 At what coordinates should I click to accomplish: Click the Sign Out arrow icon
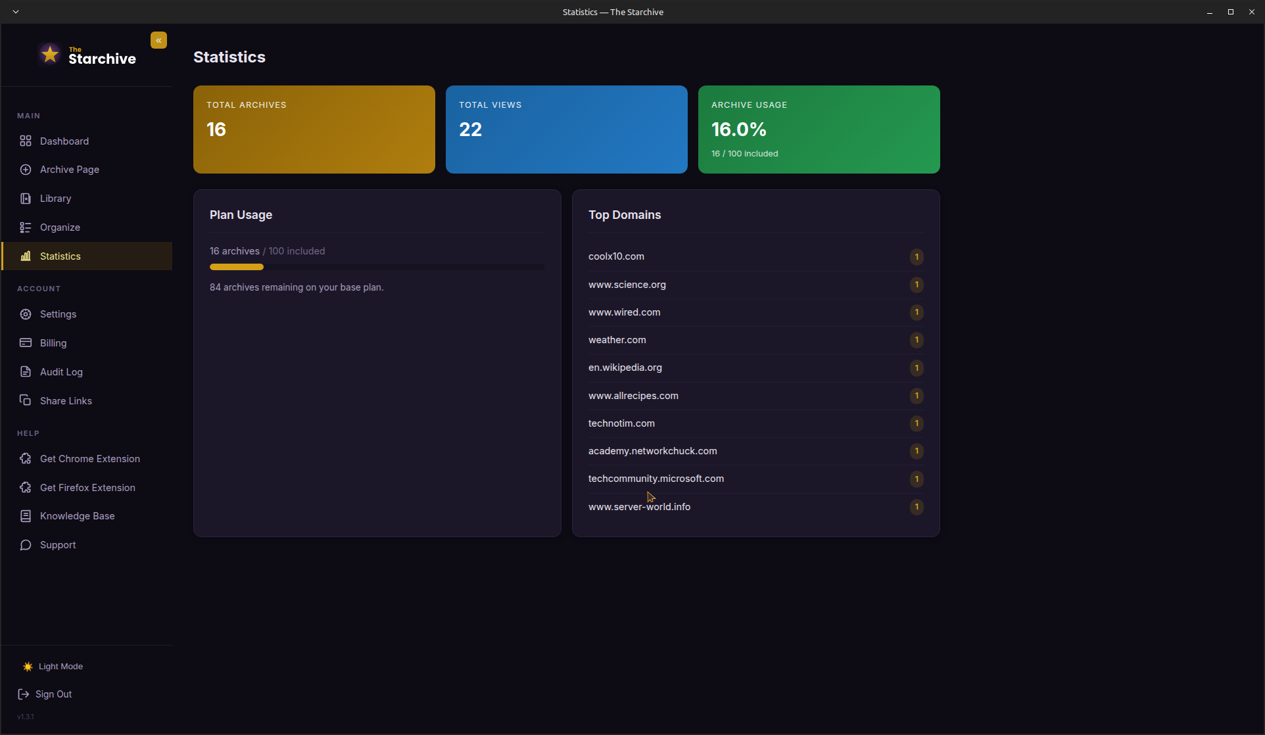(x=23, y=694)
